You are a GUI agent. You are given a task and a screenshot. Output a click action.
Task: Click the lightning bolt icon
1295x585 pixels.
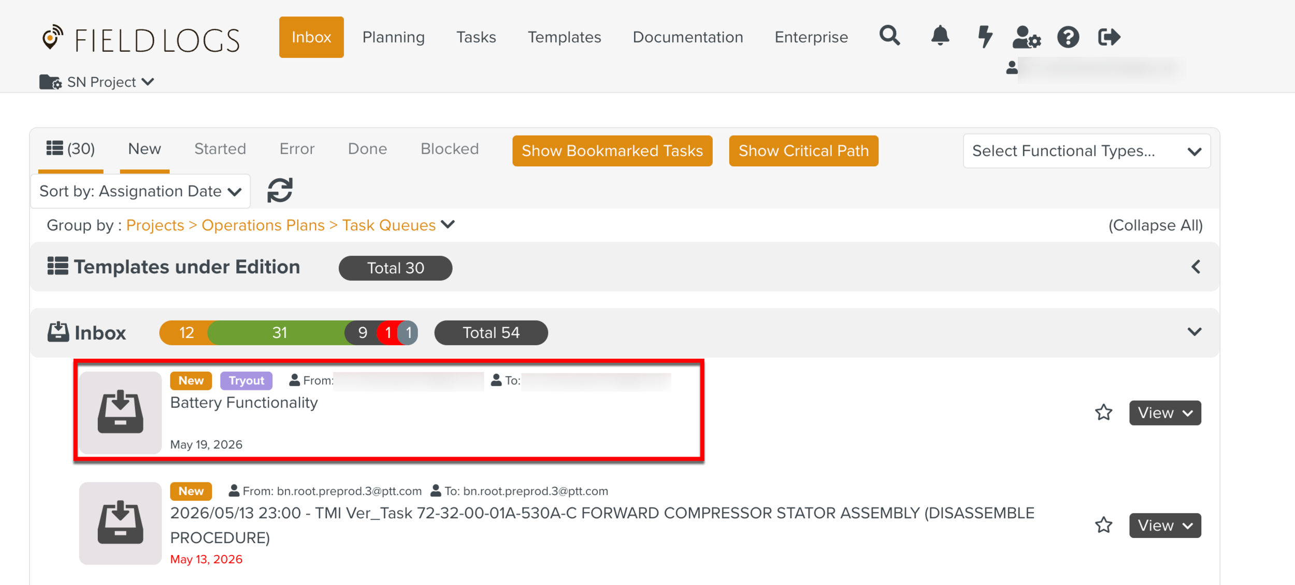click(x=984, y=37)
